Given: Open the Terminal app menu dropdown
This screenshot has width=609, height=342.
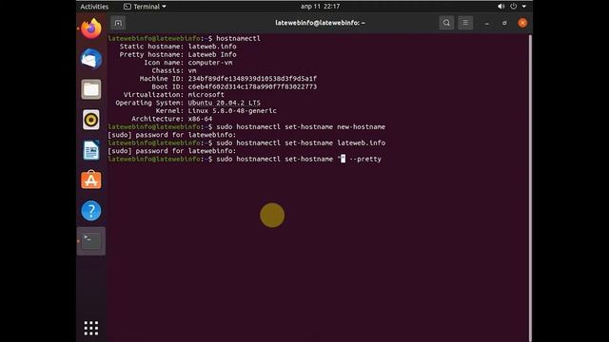Looking at the screenshot, I should [145, 7].
